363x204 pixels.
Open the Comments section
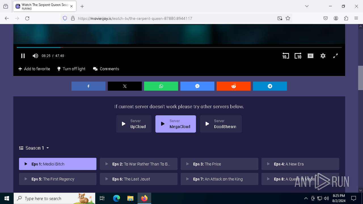(x=106, y=69)
